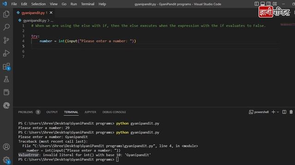This screenshot has height=165, width=295.
Task: Open the Accounts menu icon
Action: pyautogui.click(x=6, y=147)
